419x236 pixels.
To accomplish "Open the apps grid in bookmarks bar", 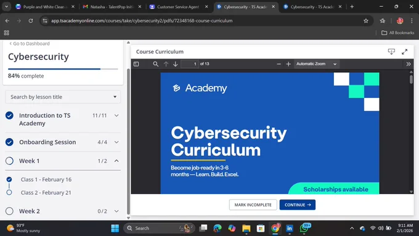I will [x=6, y=33].
